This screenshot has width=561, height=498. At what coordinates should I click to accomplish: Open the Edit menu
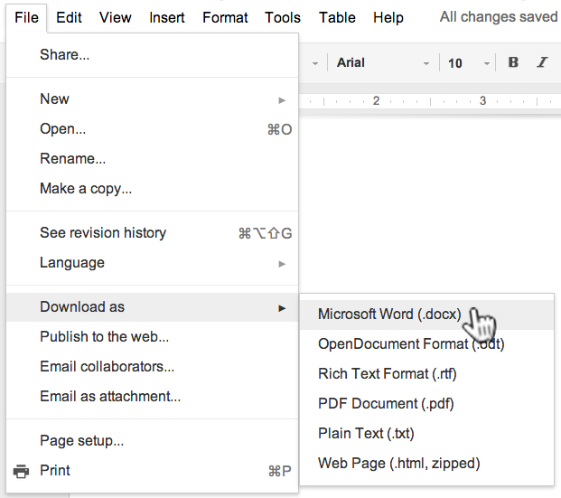point(69,17)
